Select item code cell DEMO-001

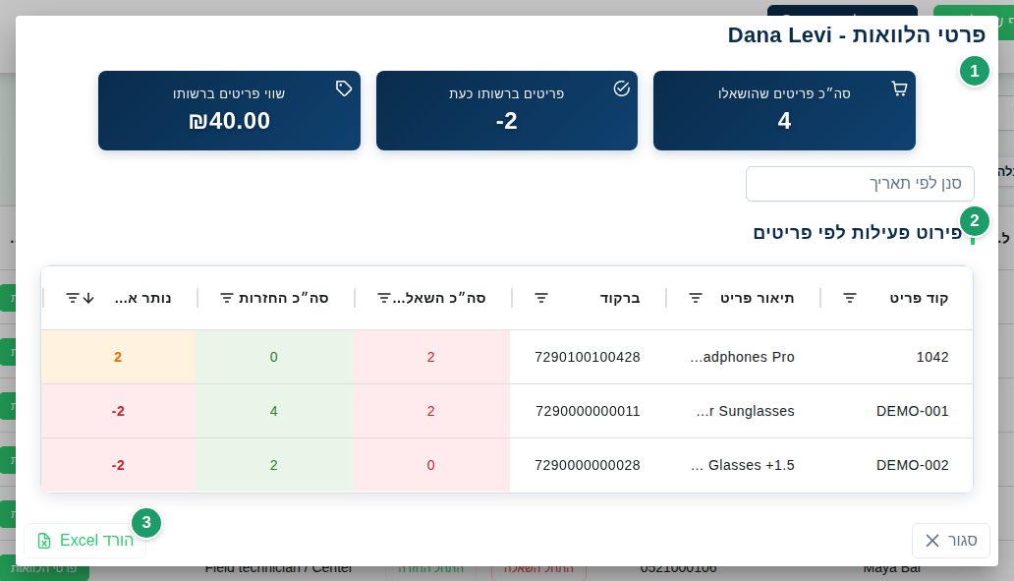[912, 411]
